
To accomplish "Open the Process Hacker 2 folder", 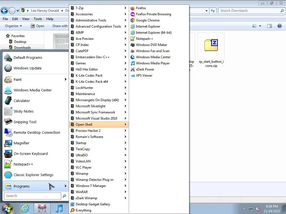I will pos(99,131).
